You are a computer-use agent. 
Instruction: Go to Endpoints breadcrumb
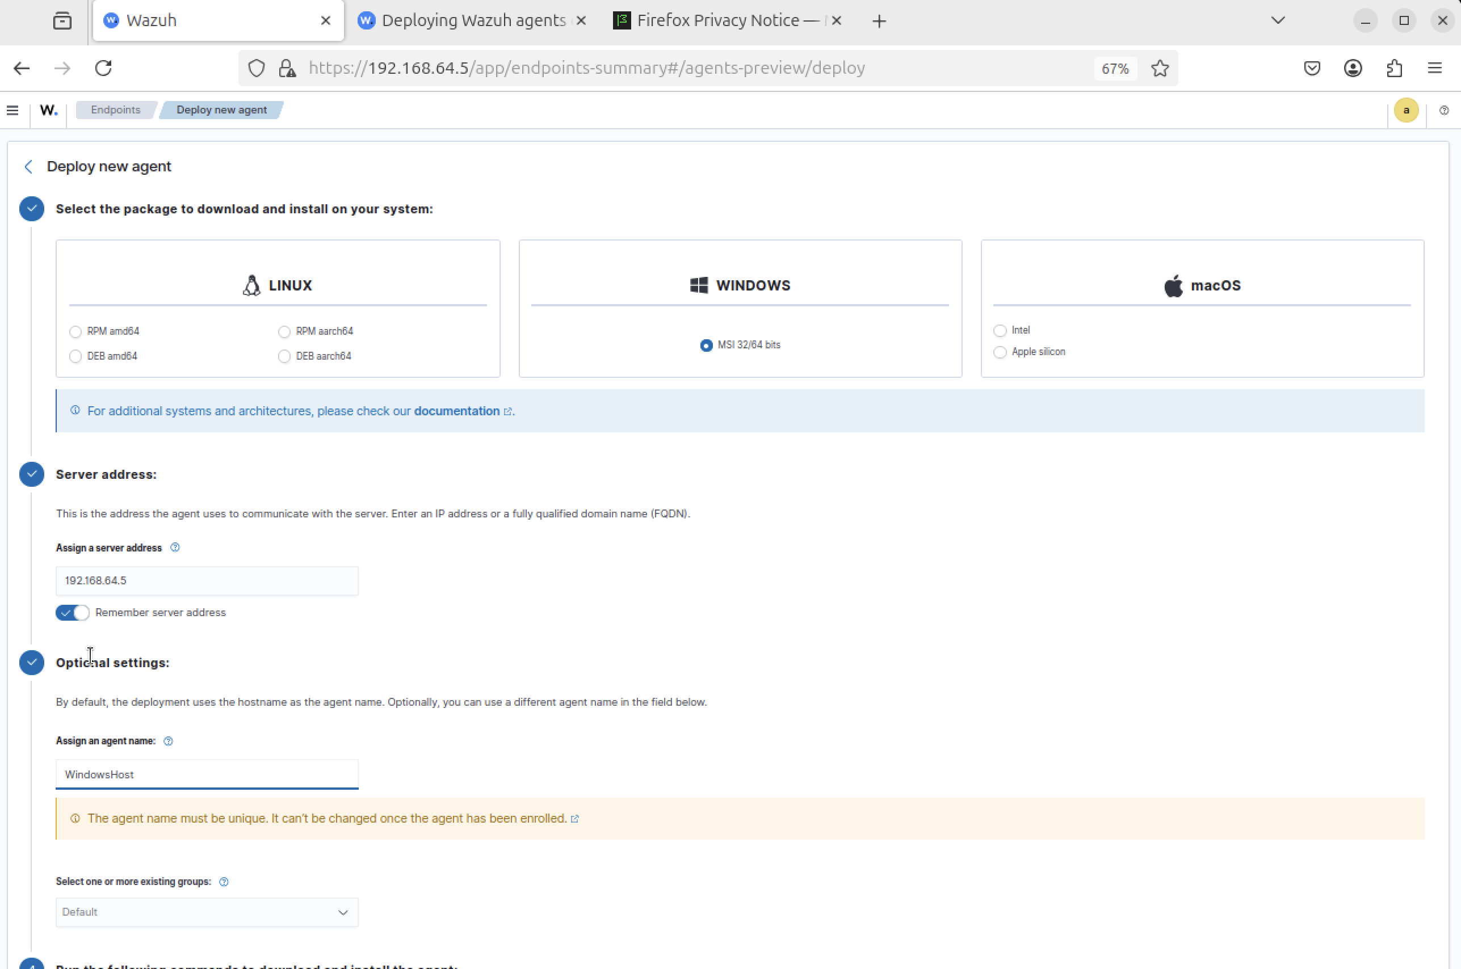click(x=116, y=110)
